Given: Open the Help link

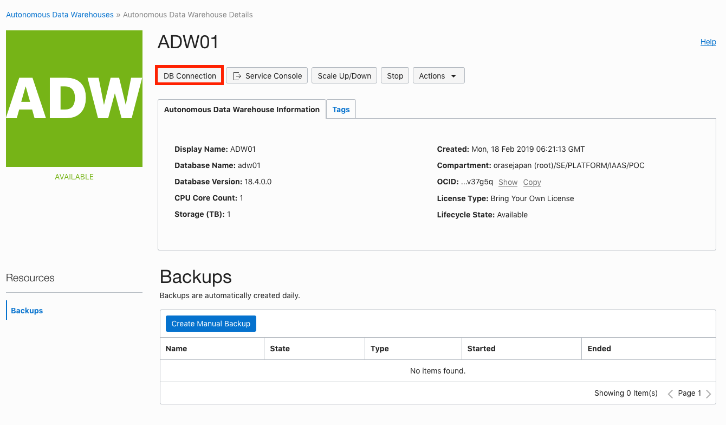Looking at the screenshot, I should point(708,42).
